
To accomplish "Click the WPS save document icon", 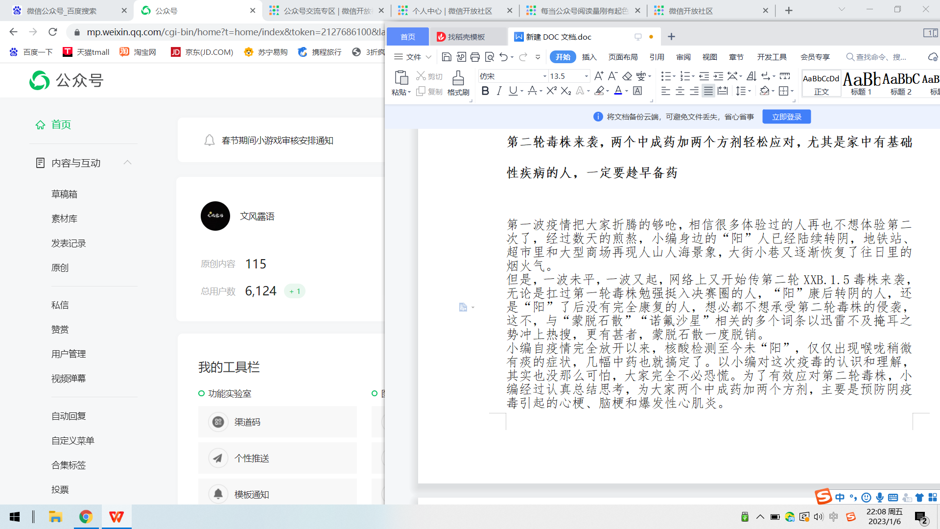I will 446,57.
